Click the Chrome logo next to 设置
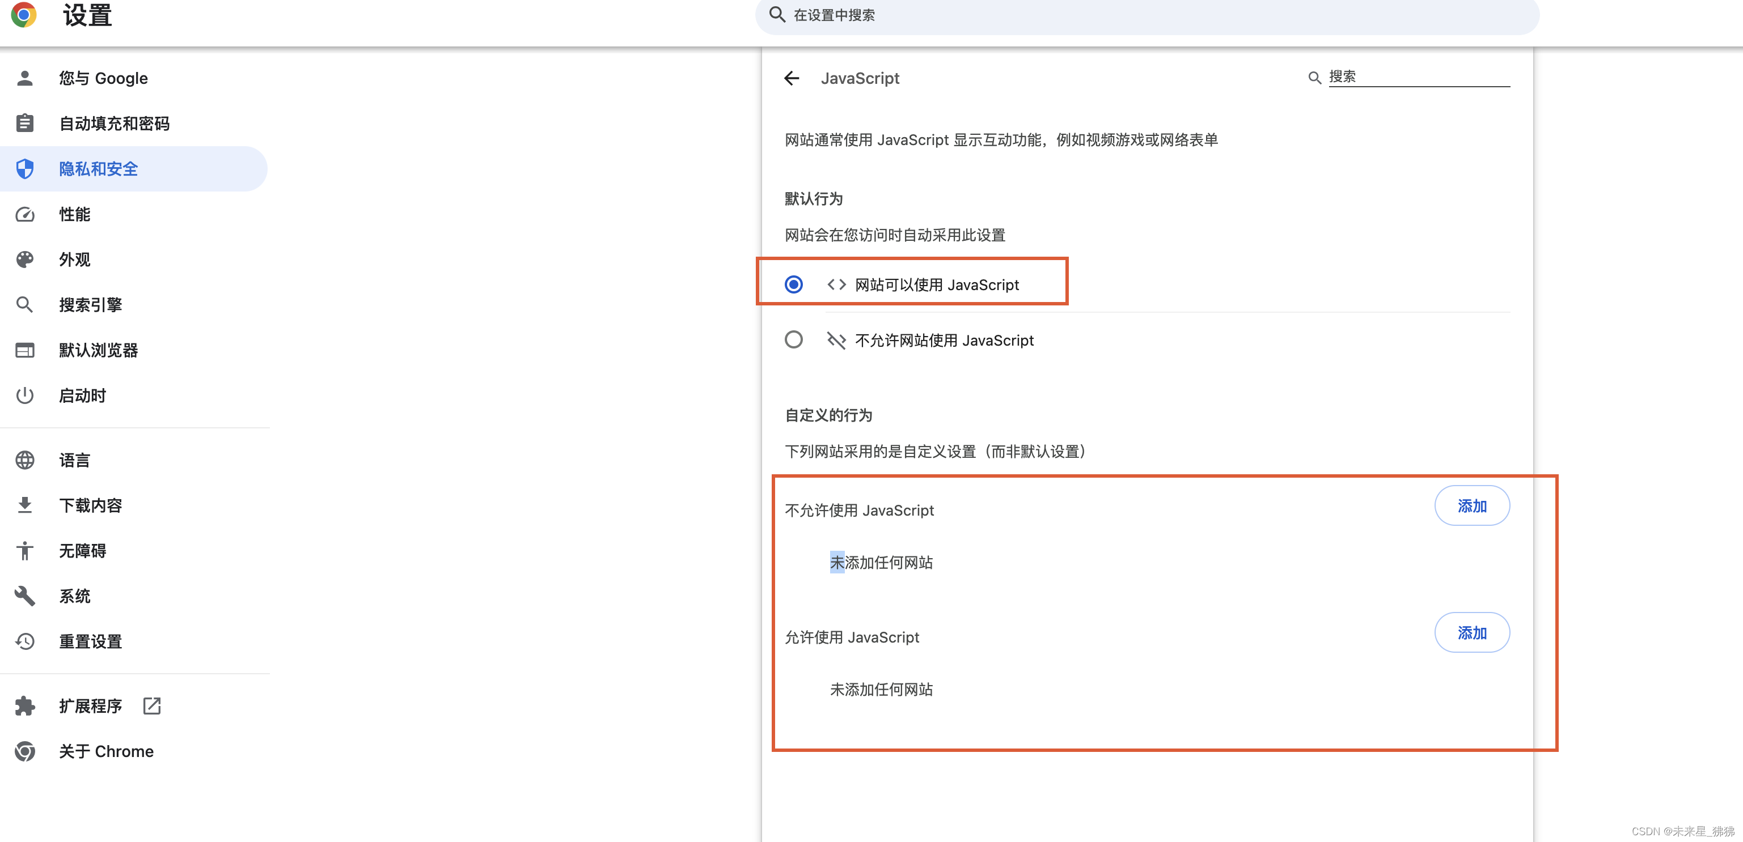Screen dimensions: 1743x842 [x=24, y=15]
